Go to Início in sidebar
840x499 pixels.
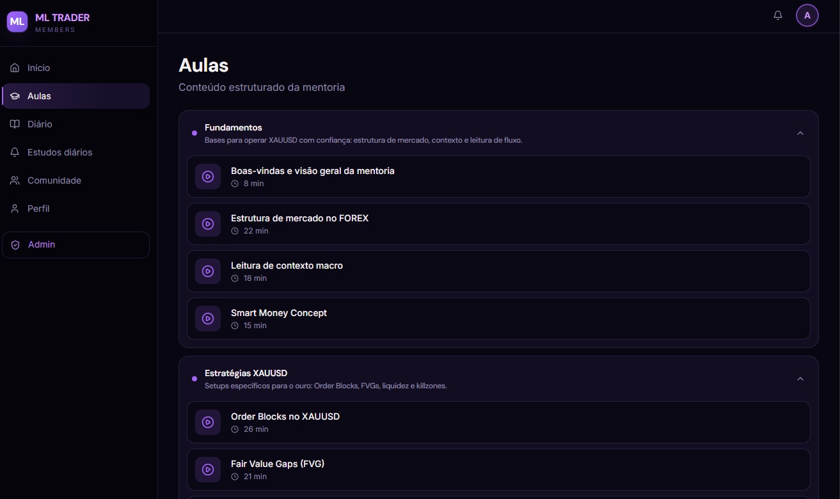tap(75, 68)
